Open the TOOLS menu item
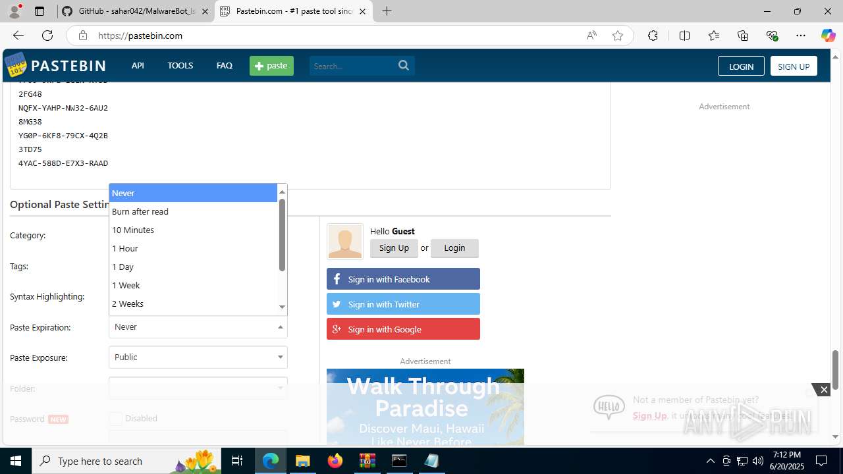 [180, 65]
